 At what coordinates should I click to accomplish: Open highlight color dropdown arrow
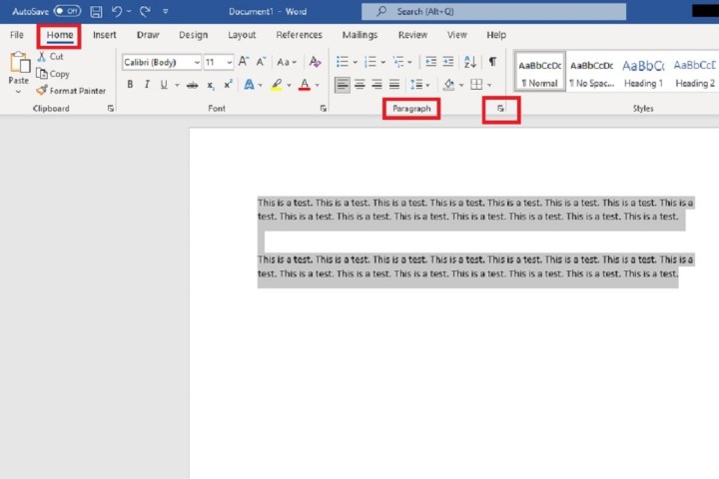click(289, 85)
